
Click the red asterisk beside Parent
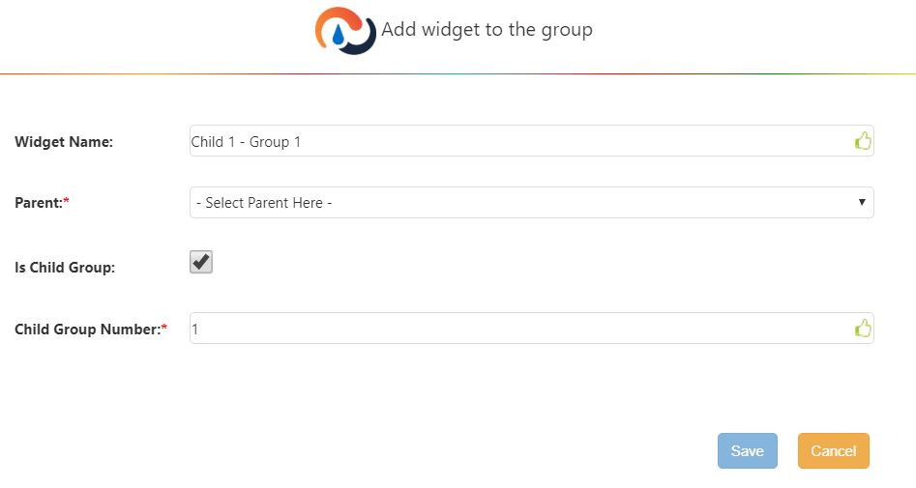[x=67, y=202]
